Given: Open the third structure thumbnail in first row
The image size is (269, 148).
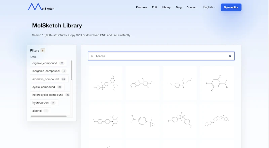Looking at the screenshot, I should 180,83.
